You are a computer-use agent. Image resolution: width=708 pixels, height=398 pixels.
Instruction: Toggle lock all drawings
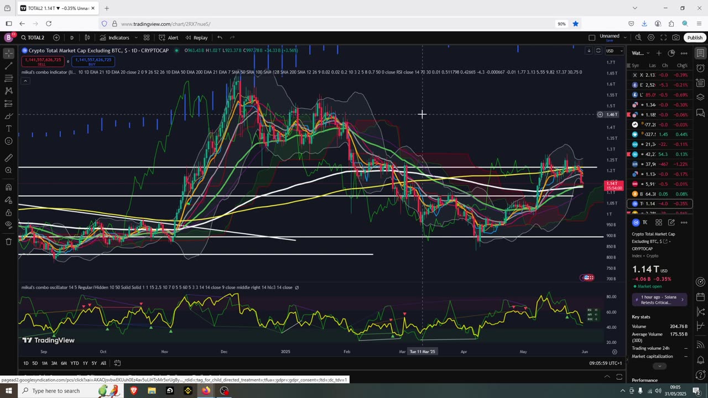(x=8, y=213)
